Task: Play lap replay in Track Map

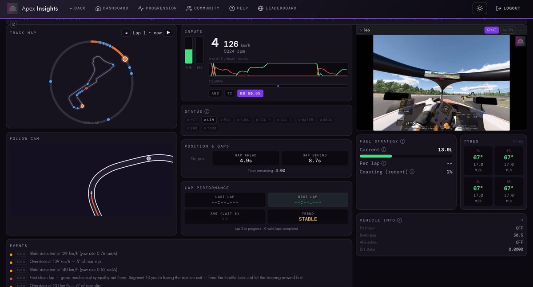Action: [168, 33]
